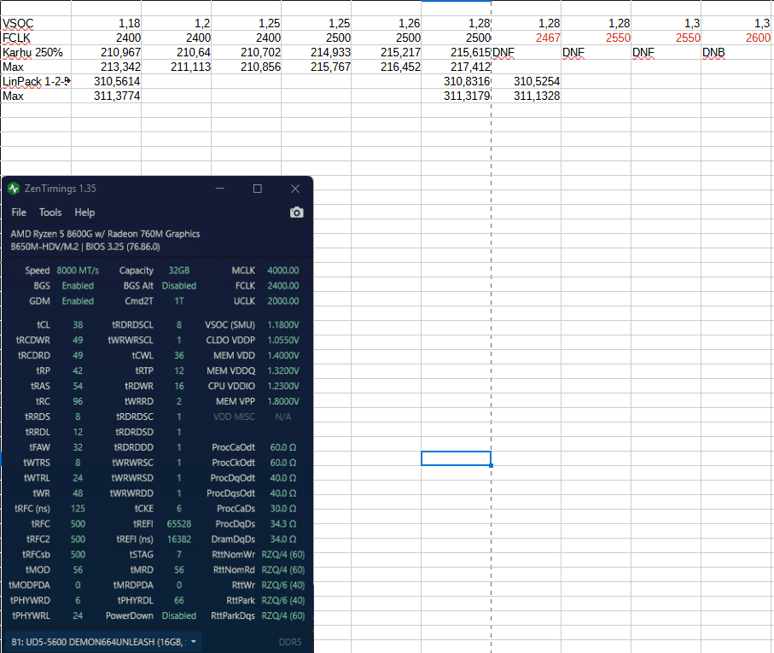This screenshot has height=653, width=774.
Task: Select cell with value 311,3179
Action: click(x=456, y=96)
